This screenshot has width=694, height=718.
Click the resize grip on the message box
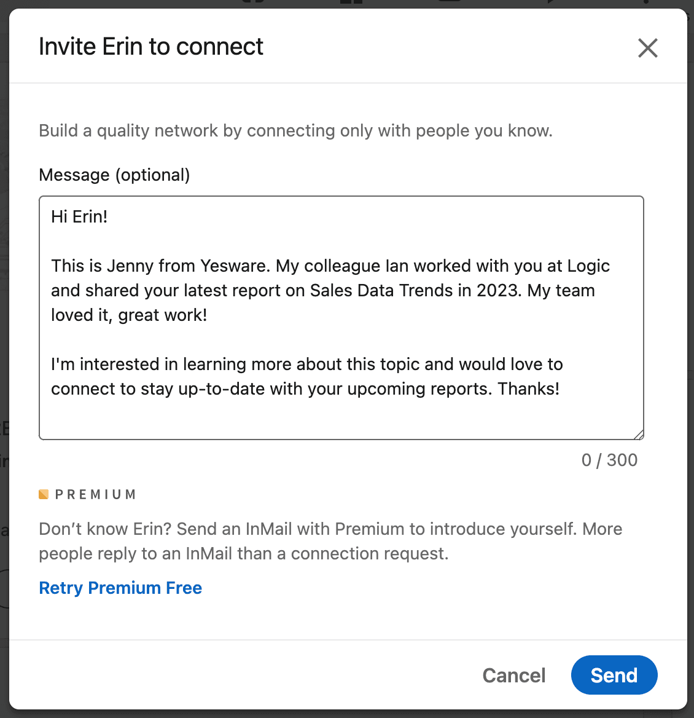639,435
